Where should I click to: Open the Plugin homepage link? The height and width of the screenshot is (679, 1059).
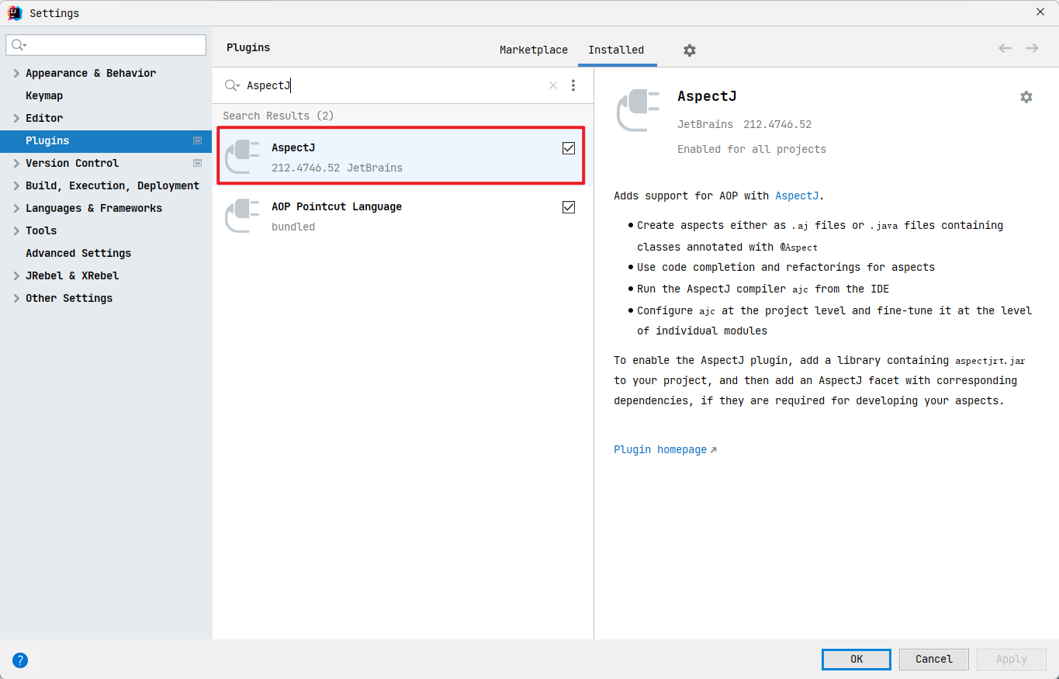tap(665, 449)
